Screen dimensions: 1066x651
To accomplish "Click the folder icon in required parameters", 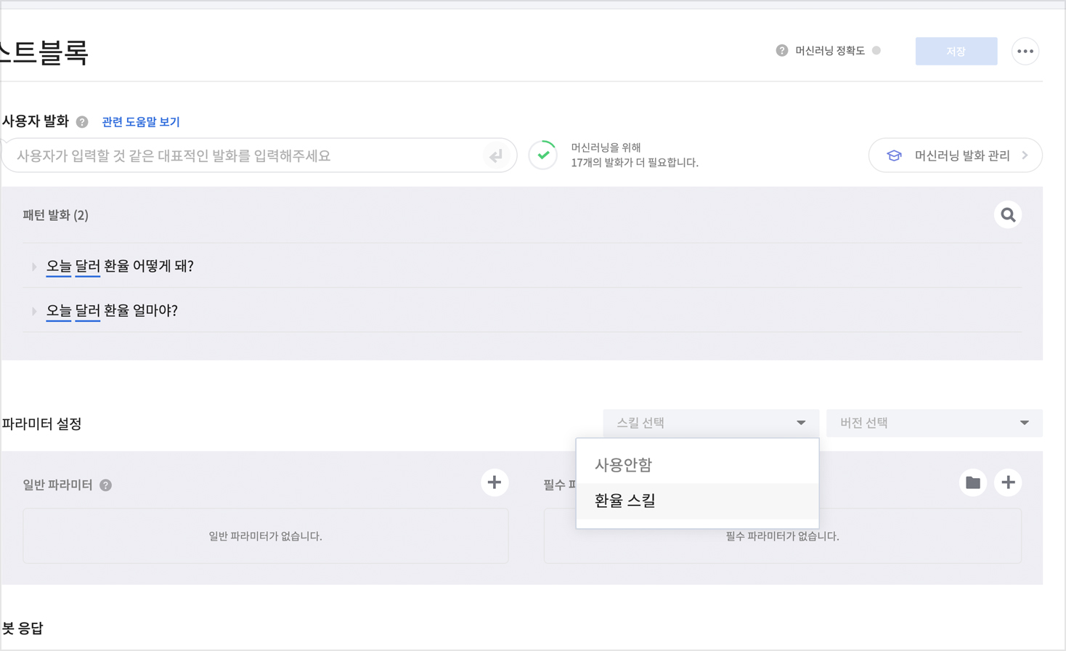I will point(972,482).
